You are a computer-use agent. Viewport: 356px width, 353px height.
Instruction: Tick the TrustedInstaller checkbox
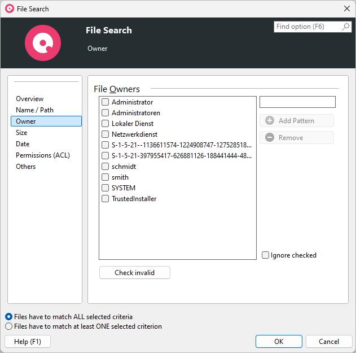pos(106,199)
